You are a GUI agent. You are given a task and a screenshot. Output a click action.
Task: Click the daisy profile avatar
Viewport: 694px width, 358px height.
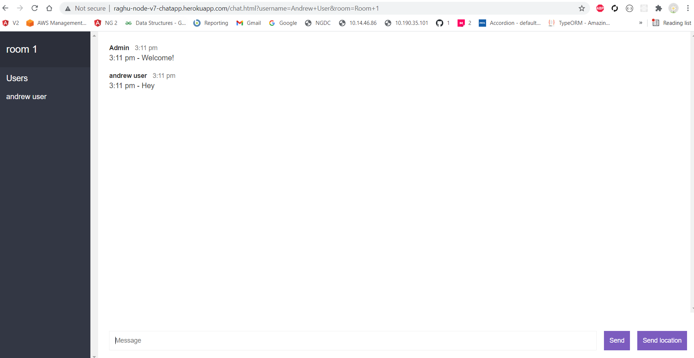[674, 8]
